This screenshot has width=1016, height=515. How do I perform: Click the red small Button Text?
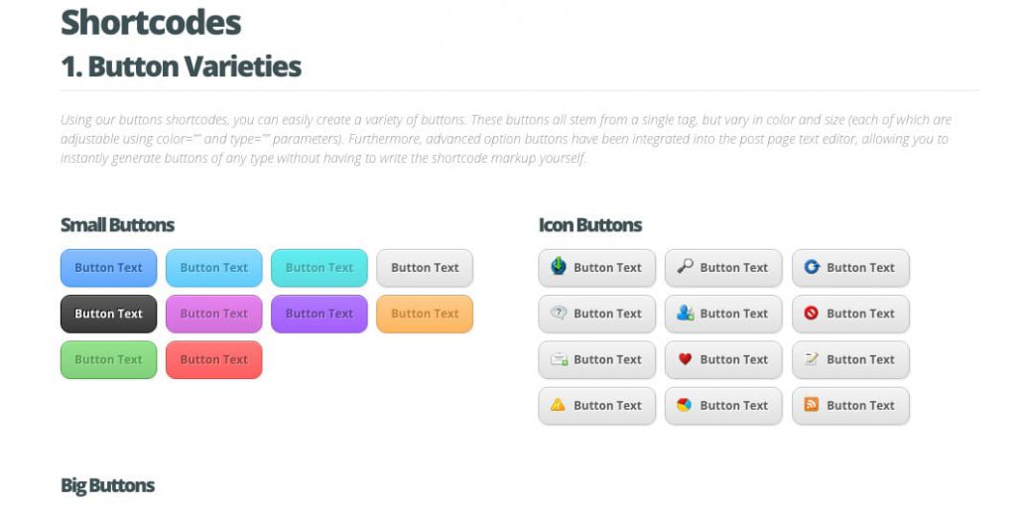214,359
